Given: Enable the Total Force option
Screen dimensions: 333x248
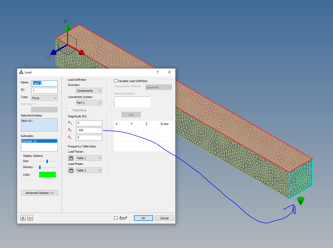Looking at the screenshot, I should tap(70, 110).
